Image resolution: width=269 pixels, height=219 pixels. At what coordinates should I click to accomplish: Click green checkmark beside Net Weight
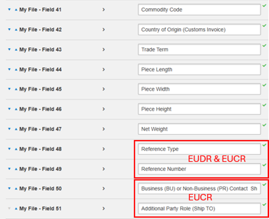pos(264,125)
